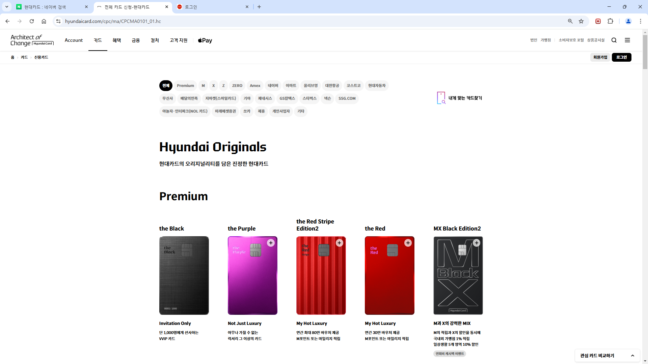Open the Apple Pay menu
The image size is (648, 364).
[205, 40]
